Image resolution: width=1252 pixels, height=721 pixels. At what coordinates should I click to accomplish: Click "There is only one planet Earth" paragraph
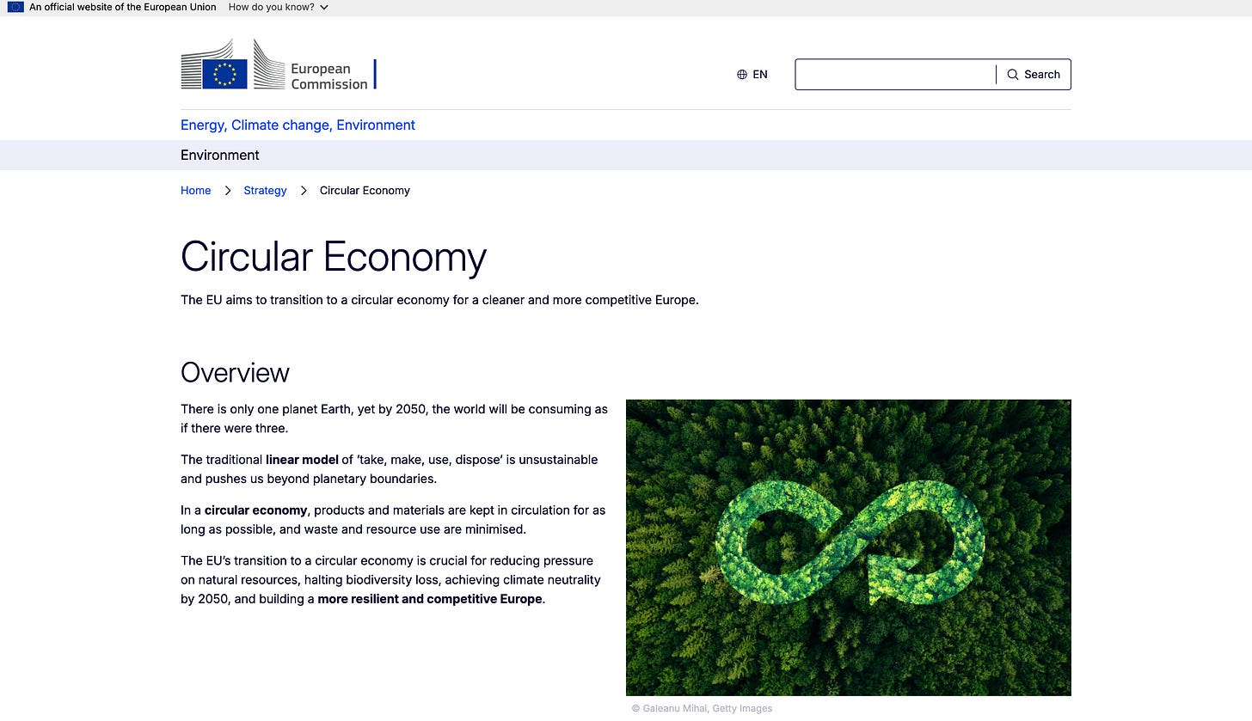point(394,419)
